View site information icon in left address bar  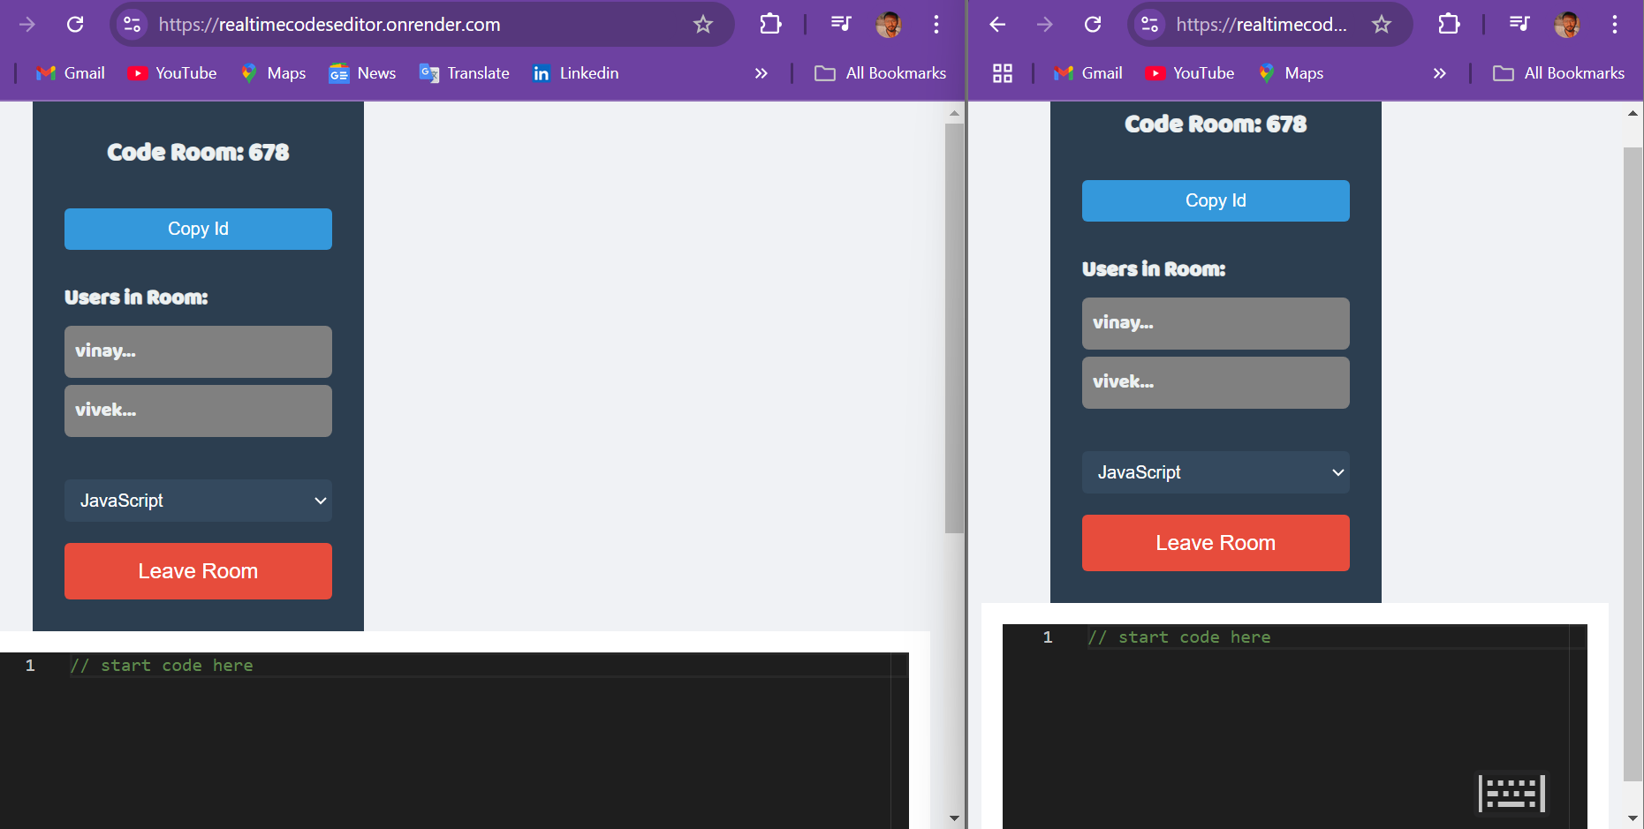[x=133, y=24]
